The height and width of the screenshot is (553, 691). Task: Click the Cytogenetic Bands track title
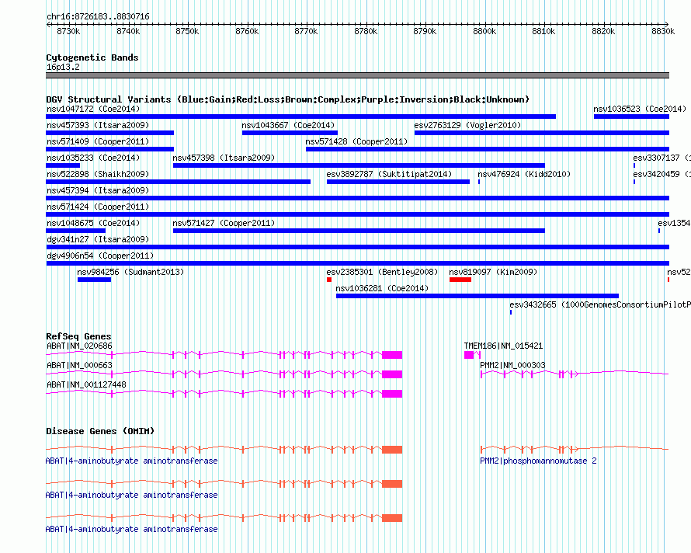[92, 57]
